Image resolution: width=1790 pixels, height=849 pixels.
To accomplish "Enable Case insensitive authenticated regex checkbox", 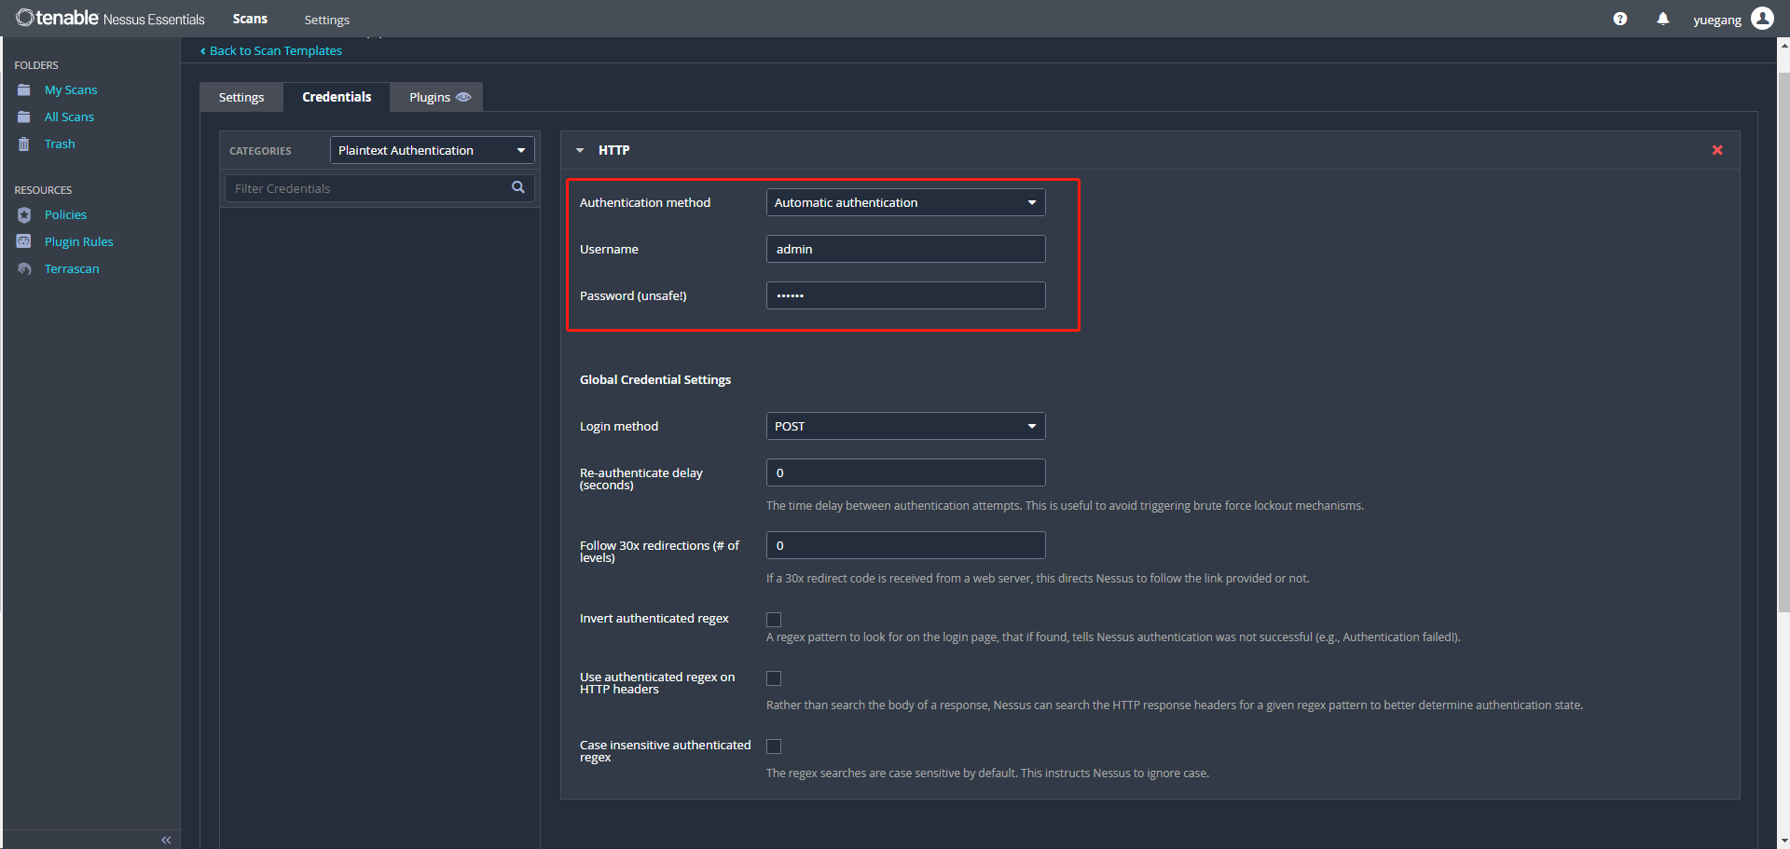I will click(774, 746).
